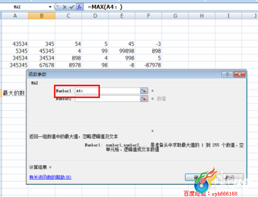Click inside the Number2 input field
This screenshot has width=258, height=197.
107,98
